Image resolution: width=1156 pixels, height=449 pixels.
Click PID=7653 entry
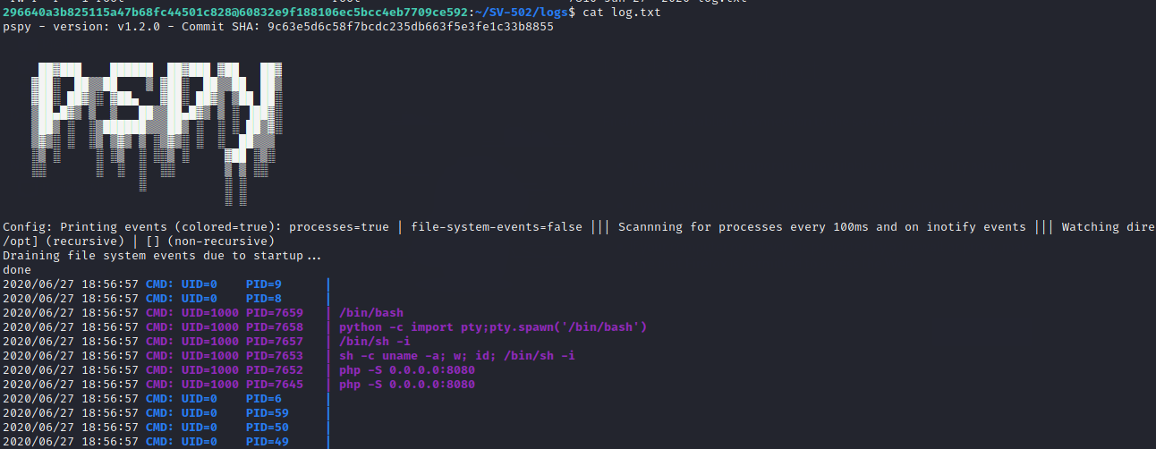coord(275,356)
